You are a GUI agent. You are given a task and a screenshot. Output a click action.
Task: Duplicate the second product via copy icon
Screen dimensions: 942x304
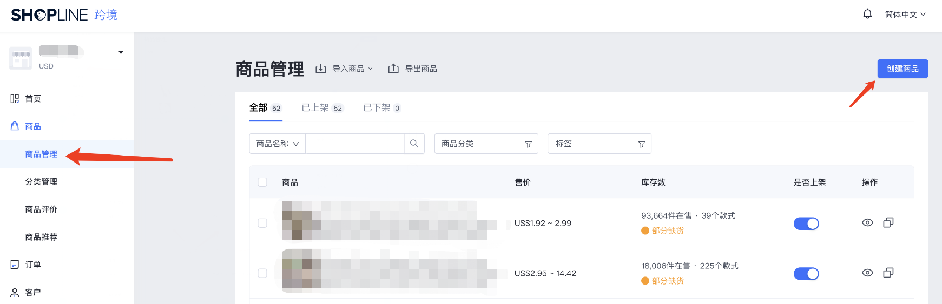coord(888,273)
